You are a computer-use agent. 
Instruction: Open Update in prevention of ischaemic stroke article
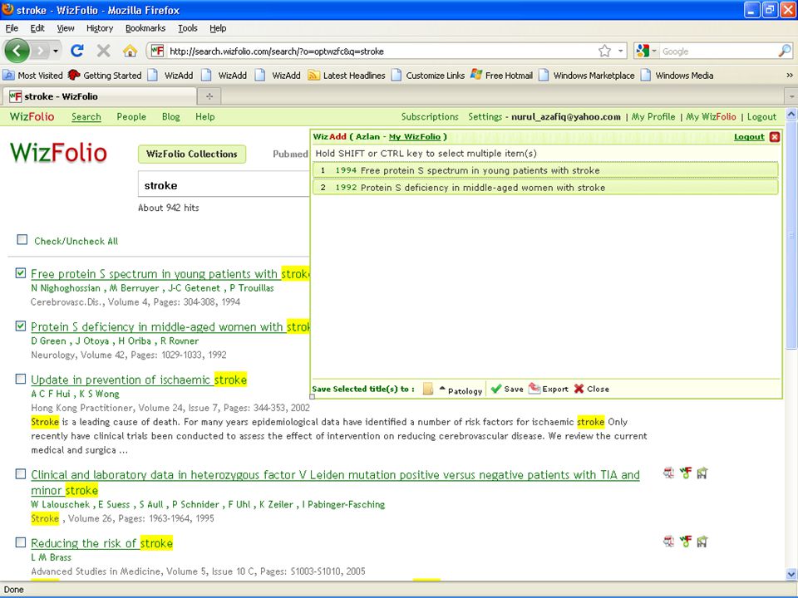pos(139,380)
